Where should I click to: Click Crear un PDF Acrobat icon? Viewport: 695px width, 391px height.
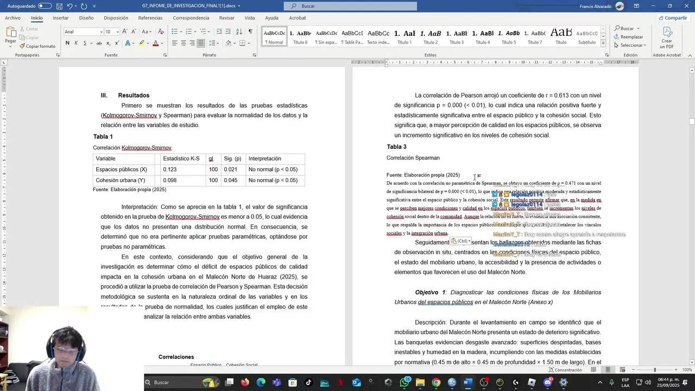tap(667, 37)
